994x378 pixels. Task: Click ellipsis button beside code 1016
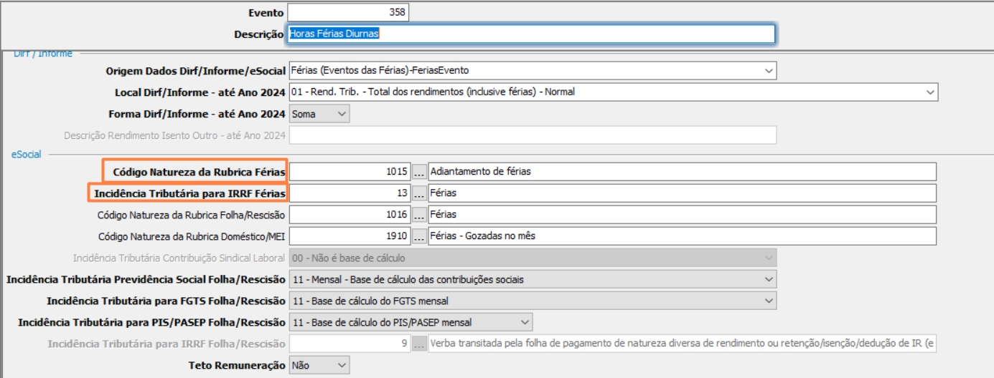click(419, 215)
